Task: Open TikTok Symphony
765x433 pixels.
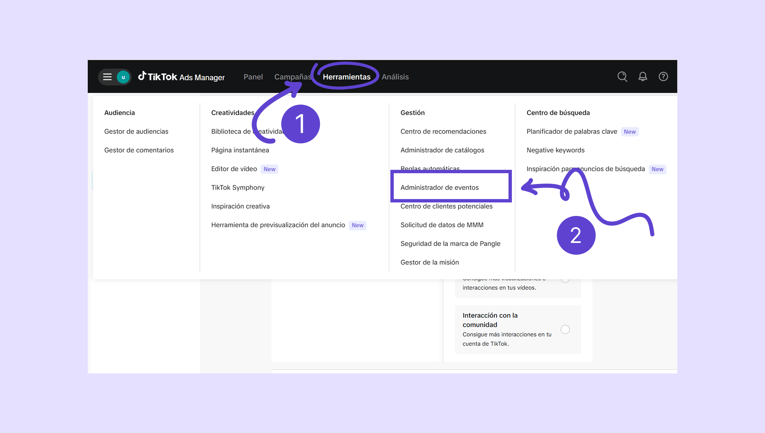Action: pos(238,187)
